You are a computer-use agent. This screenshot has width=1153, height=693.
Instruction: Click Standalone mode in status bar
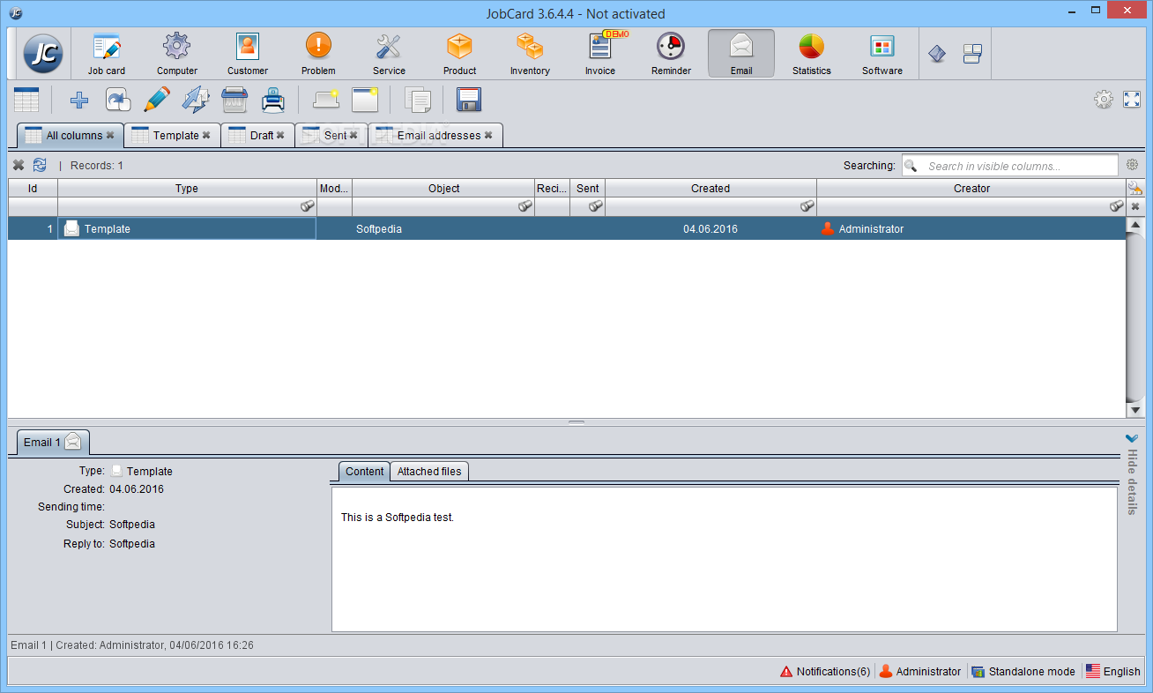1023,672
